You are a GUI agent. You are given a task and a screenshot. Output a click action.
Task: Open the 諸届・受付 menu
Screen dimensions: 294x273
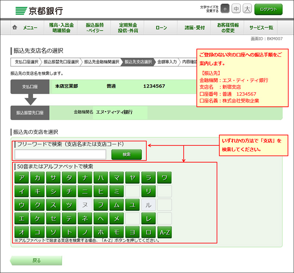click(x=194, y=28)
